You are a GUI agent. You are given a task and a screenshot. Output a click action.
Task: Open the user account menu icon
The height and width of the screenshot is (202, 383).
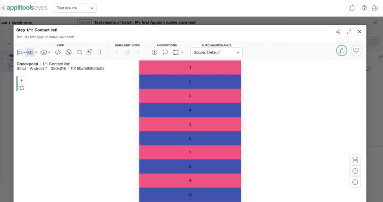(375, 8)
